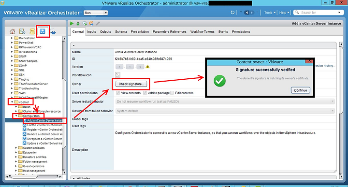The height and width of the screenshot is (187, 348).
Task: Debug the workflow with the green bug icon
Action: (78, 24)
